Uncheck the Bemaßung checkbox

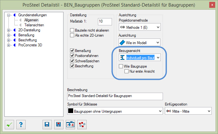click(72, 50)
